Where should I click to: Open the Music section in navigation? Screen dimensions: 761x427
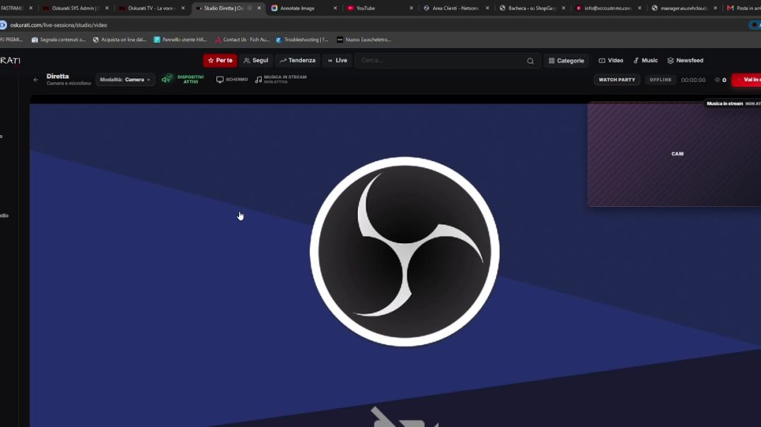pos(646,61)
